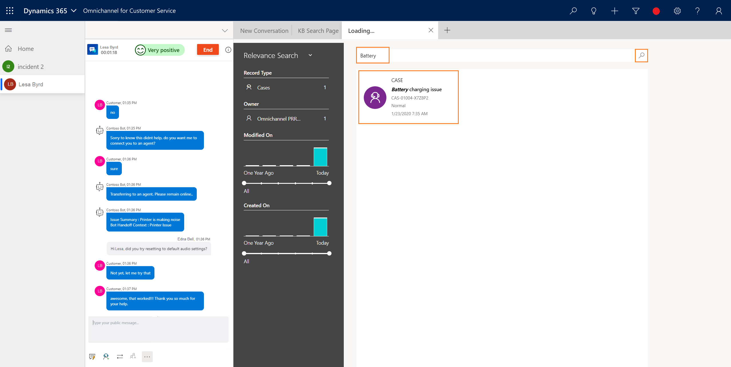
Task: Click the add new tab plus button
Action: point(447,30)
